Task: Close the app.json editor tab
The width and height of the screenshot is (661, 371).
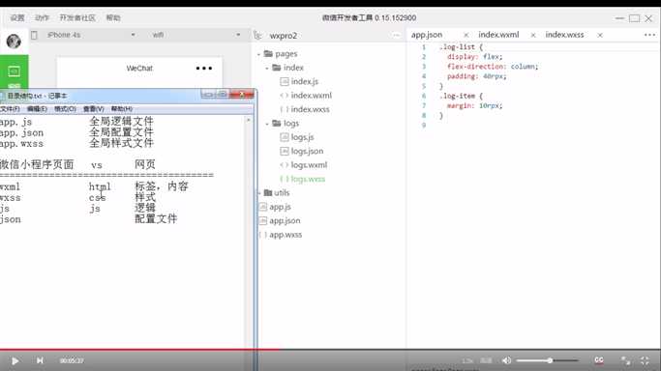Action: (x=466, y=36)
